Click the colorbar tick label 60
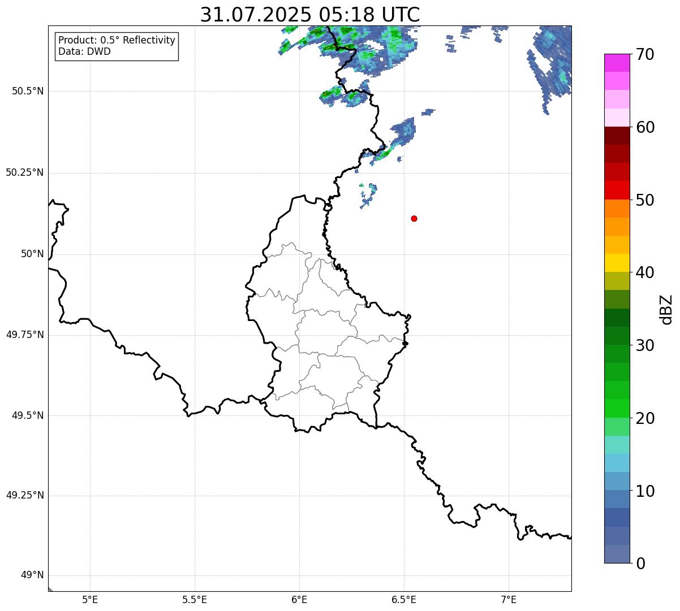 coord(645,127)
